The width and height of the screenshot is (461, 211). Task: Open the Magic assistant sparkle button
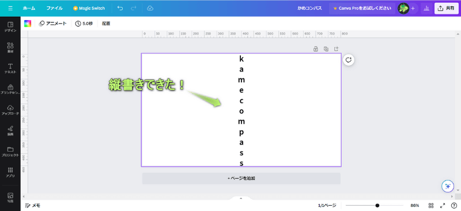pyautogui.click(x=448, y=186)
